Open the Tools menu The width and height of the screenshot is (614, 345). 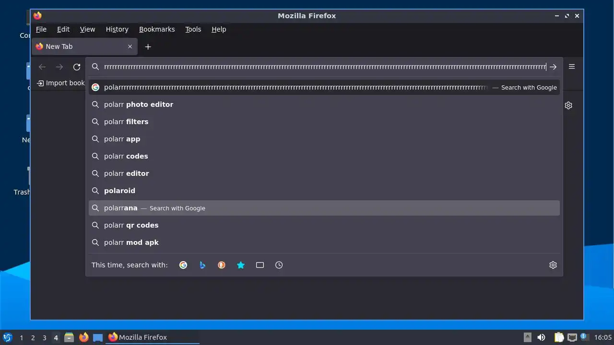[x=193, y=29]
